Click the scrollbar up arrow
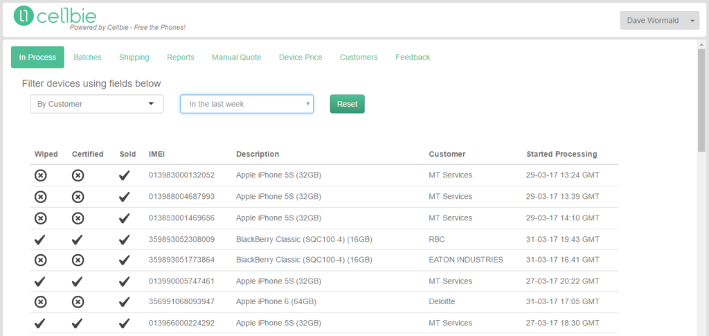Screen dimensions: 709x336 [701, 44]
